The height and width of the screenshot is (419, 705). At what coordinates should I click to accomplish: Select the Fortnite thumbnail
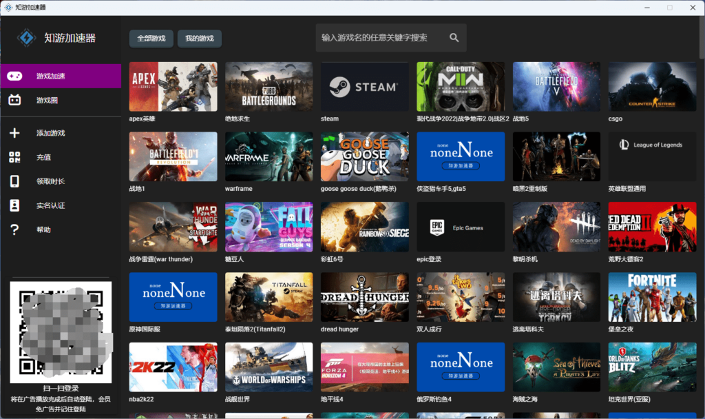click(x=653, y=297)
